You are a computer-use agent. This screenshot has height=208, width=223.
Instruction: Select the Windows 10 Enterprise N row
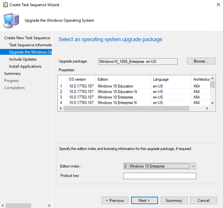tap(134, 103)
